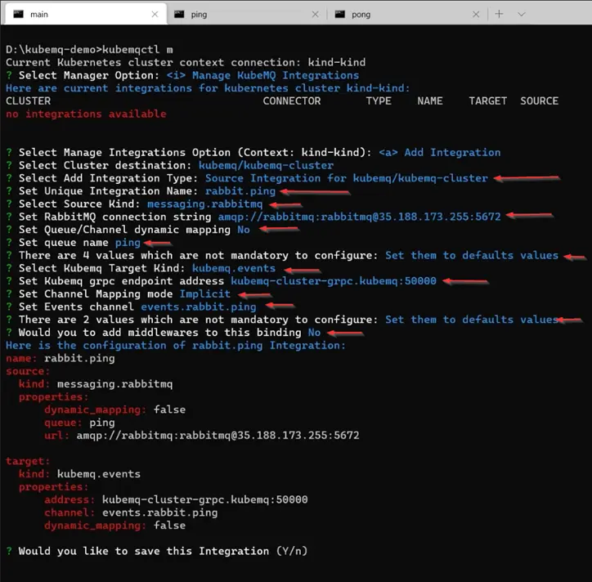This screenshot has height=582, width=592.
Task: Click 'channel: events.rabbit.ping' config line
Action: (131, 513)
